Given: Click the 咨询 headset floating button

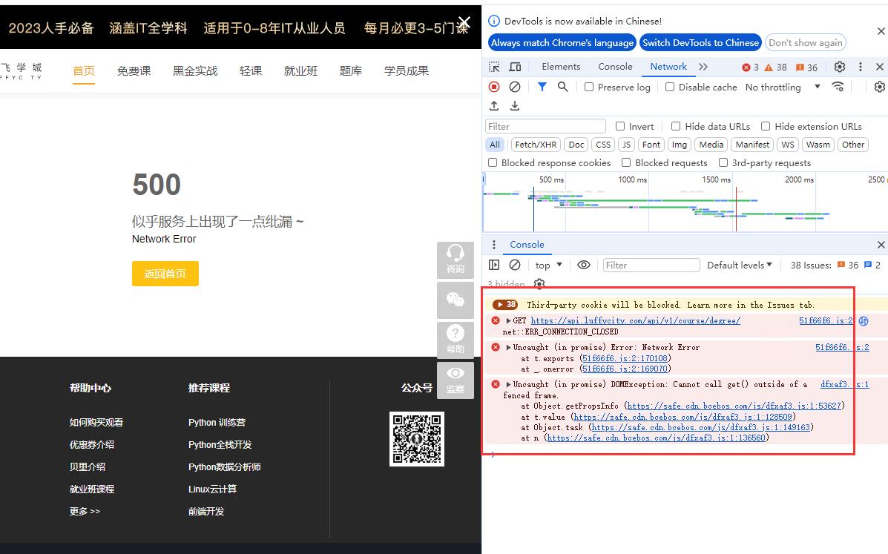Looking at the screenshot, I should [x=455, y=260].
